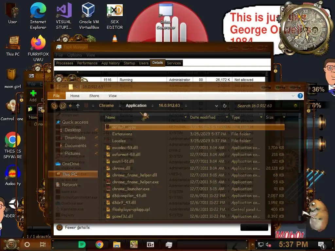Open Task Manager Options menu
The width and height of the screenshot is (335, 251).
[75, 55]
